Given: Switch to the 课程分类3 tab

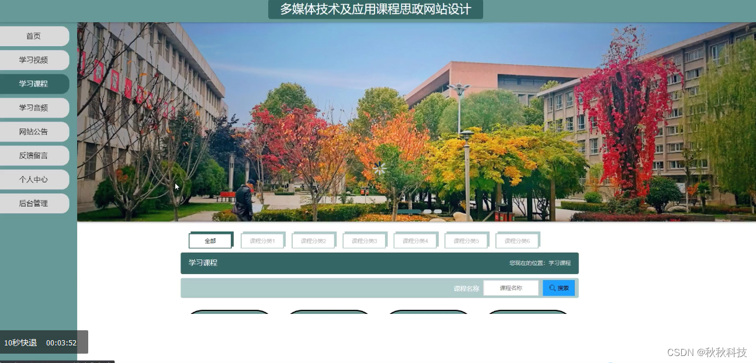Looking at the screenshot, I should (364, 240).
